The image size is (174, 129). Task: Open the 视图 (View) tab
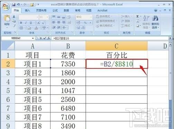pos(89,10)
